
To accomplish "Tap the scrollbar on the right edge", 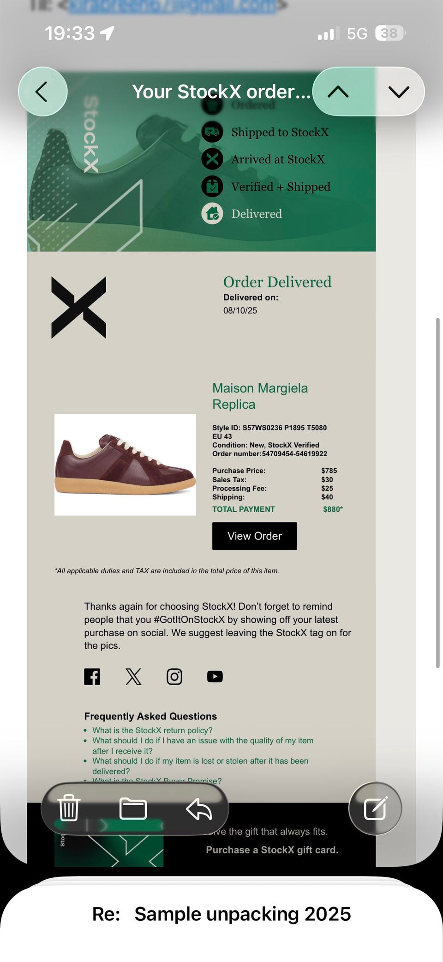I will [x=437, y=493].
